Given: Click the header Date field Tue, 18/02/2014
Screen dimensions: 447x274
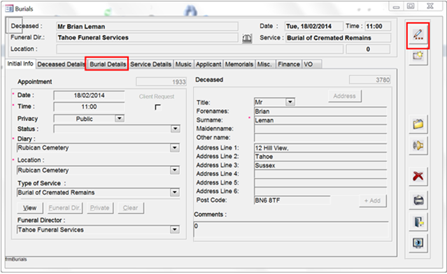Looking at the screenshot, I should tap(314, 26).
